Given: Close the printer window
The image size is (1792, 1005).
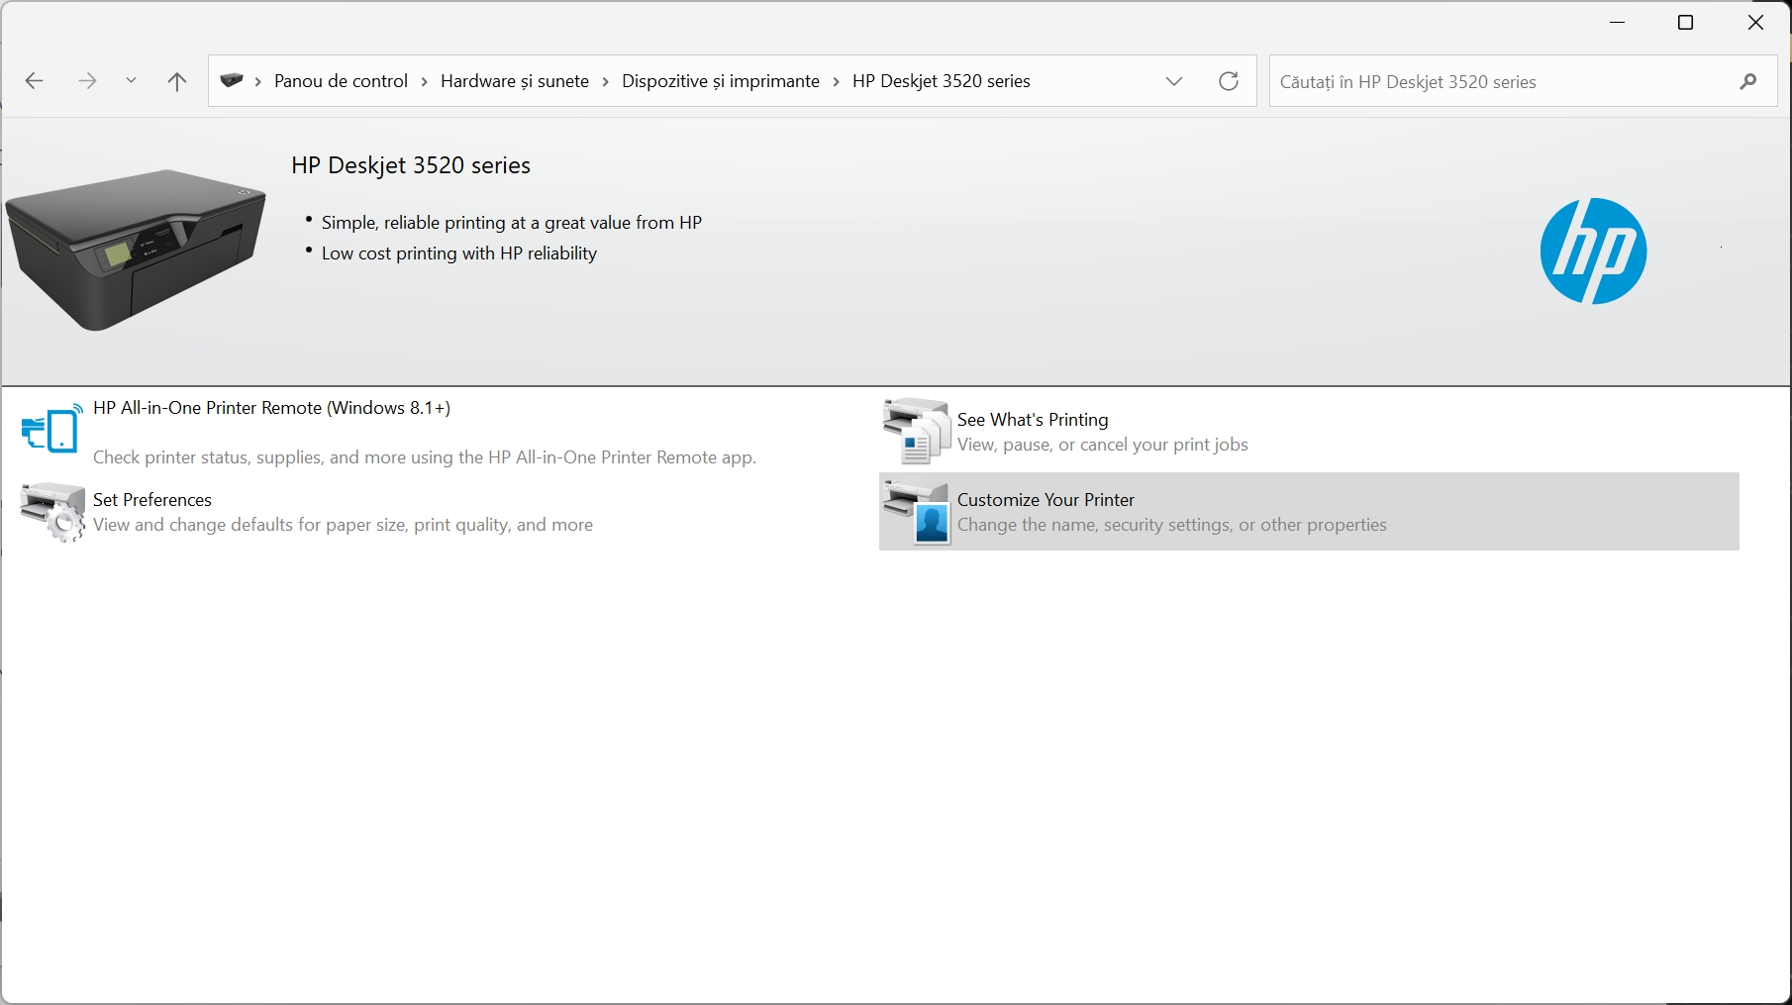Looking at the screenshot, I should coord(1755,23).
